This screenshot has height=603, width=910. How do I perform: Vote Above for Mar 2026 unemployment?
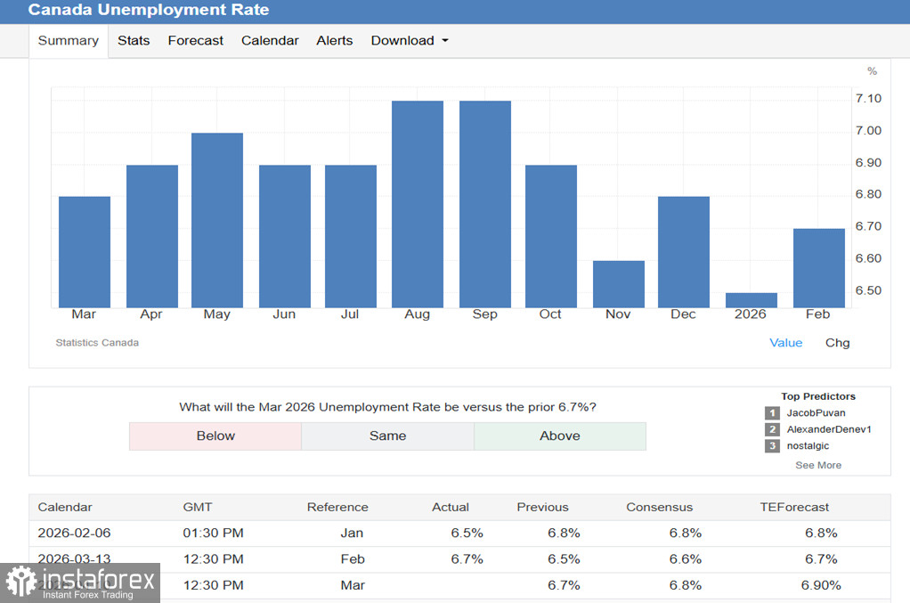[559, 436]
